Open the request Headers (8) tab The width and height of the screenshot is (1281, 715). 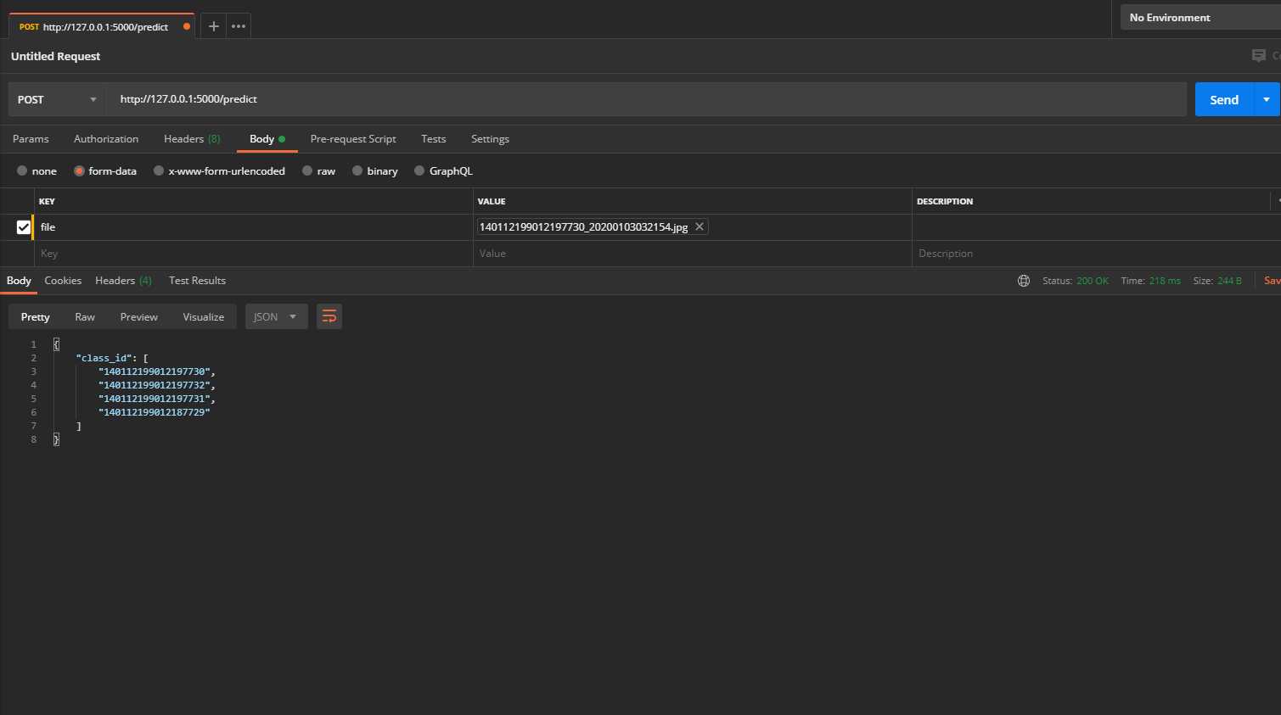point(192,139)
